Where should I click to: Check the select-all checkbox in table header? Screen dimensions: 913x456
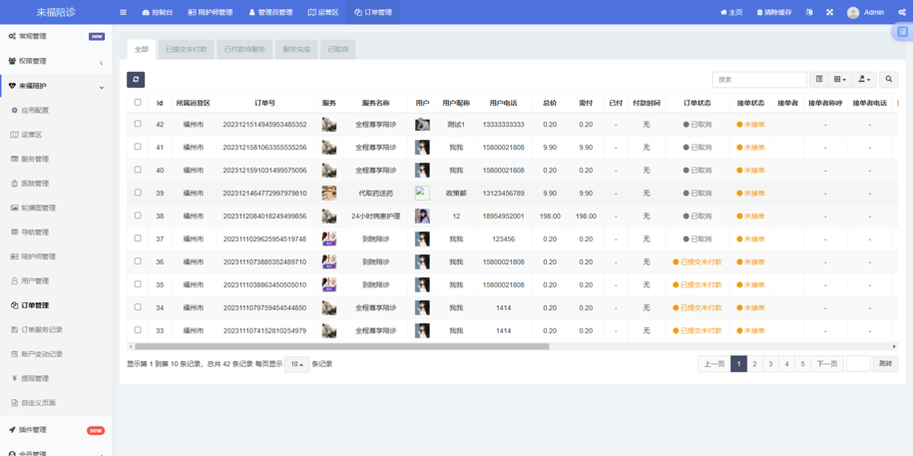click(x=138, y=103)
